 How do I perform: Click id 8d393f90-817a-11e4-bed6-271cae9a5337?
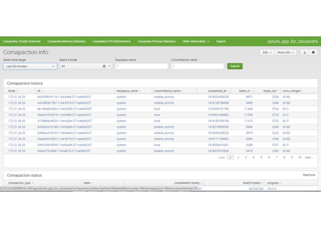[64, 97]
